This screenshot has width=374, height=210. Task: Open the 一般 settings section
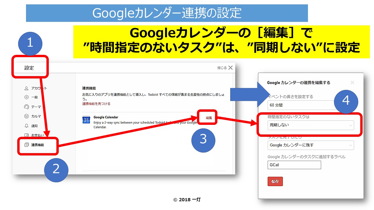(34, 97)
